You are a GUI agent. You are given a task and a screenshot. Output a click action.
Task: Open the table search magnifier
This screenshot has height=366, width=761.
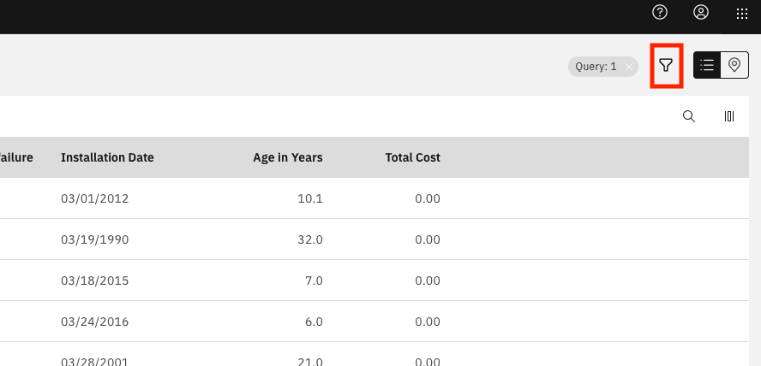(x=689, y=116)
